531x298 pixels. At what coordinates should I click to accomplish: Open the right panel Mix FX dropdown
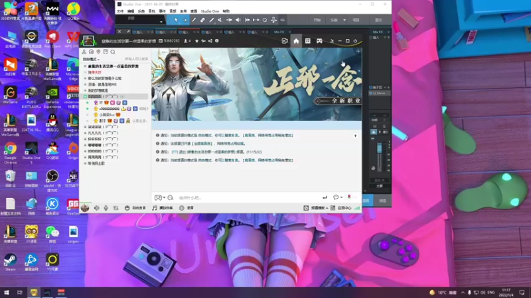pyautogui.click(x=388, y=32)
